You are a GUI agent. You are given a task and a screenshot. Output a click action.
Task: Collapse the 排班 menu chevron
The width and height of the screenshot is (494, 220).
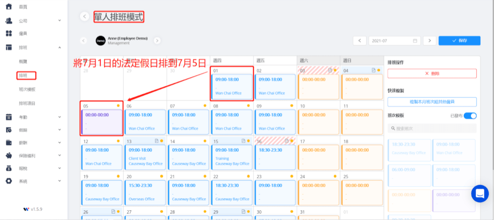59,48
